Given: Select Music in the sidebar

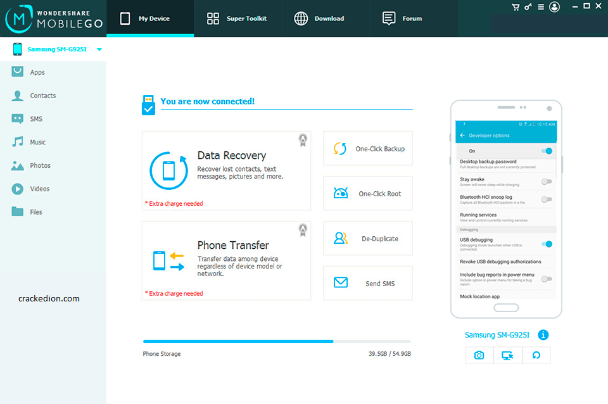Looking at the screenshot, I should tap(53, 142).
